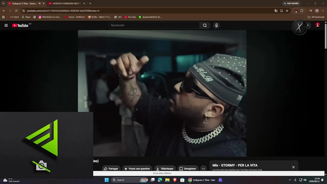The image size is (327, 184).
Task: Expand the All Bookmarks folder
Action: pos(316,17)
